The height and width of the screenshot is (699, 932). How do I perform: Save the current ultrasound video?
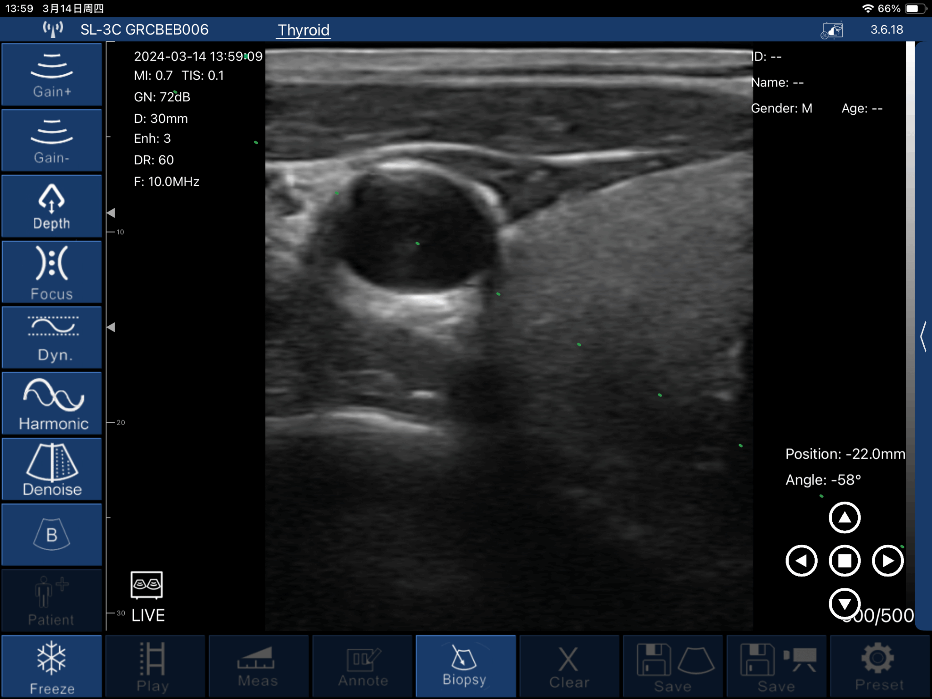pyautogui.click(x=778, y=666)
